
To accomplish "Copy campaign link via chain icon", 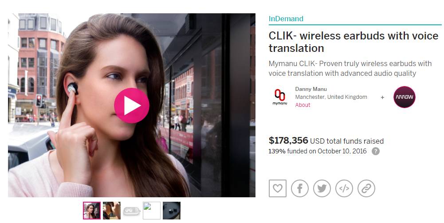I will click(x=366, y=188).
